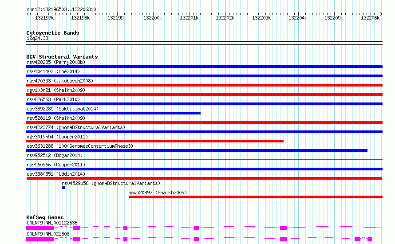The image size is (395, 244).
Task: Click the large first exon of GALNT9|NM_021808
Action: 40,239
